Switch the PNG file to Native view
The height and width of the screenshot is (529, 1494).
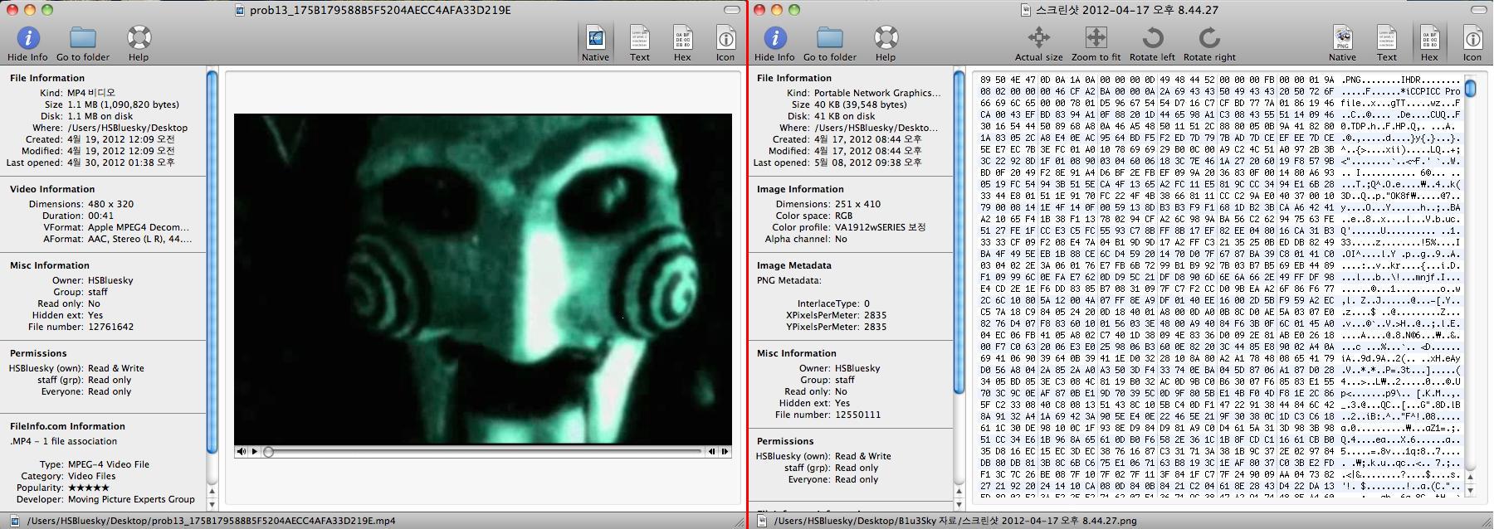coord(1342,43)
